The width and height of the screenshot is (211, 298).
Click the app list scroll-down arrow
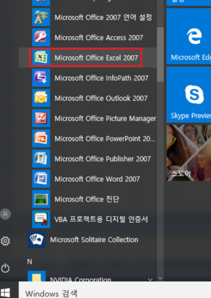tap(160, 278)
